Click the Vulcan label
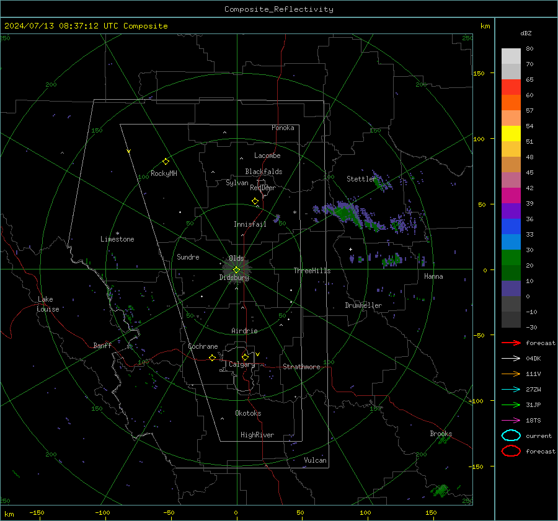 pyautogui.click(x=316, y=460)
